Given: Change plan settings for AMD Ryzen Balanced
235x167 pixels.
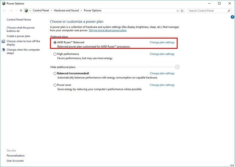Looking at the screenshot, I should 162,42.
